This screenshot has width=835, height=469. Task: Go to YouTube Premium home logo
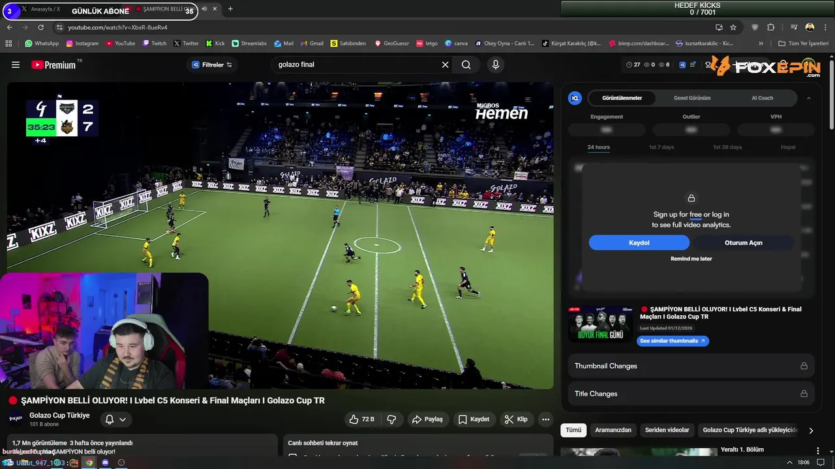53,64
